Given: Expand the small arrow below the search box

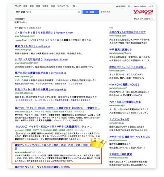Looking at the screenshot, I should (18, 15).
